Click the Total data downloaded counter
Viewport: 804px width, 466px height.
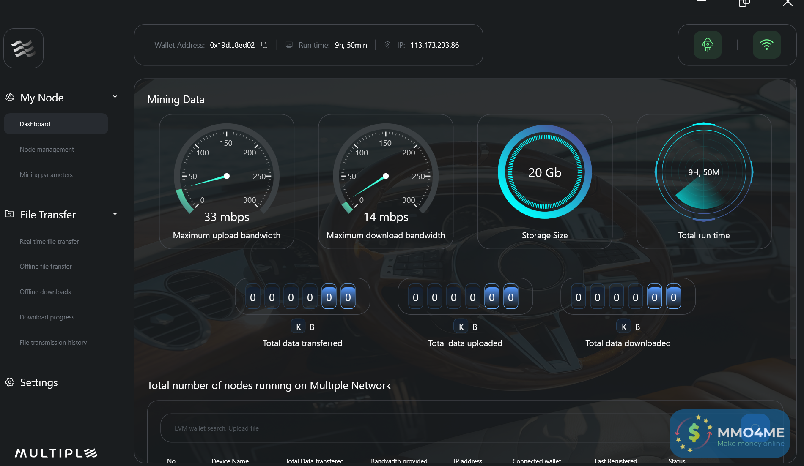point(628,297)
